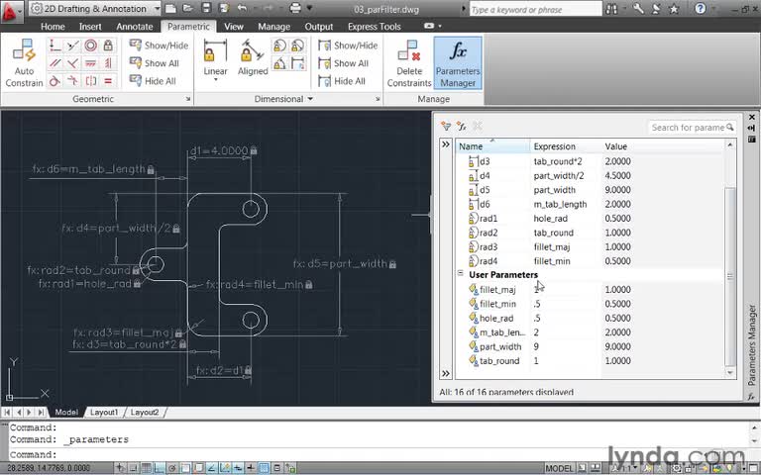Screen dimensions: 761x475
Task: Open the Parameters Manager button
Action: pos(458,62)
